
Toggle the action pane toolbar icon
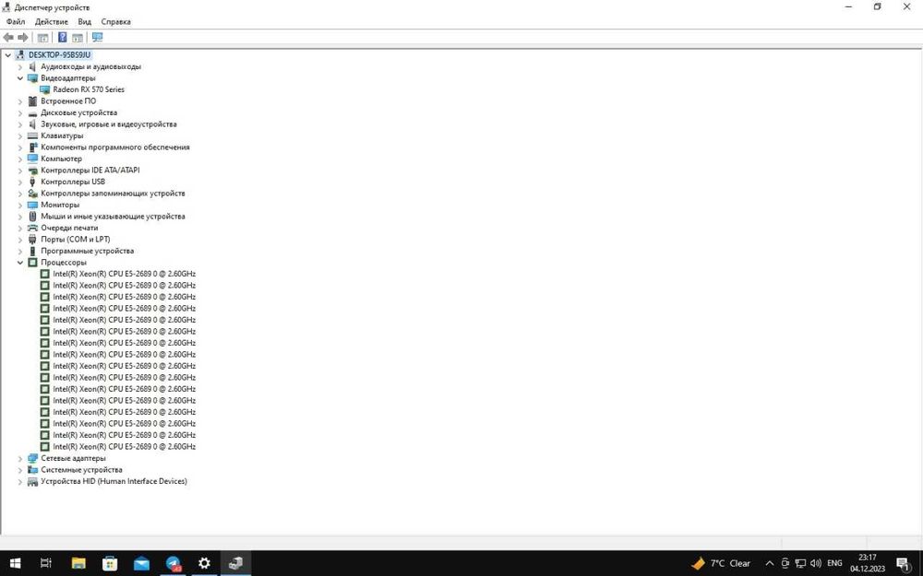78,38
